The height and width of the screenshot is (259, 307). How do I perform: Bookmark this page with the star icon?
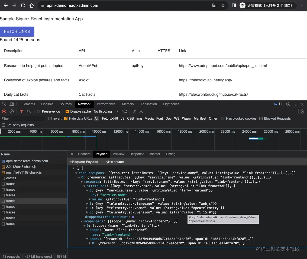click(x=223, y=5)
